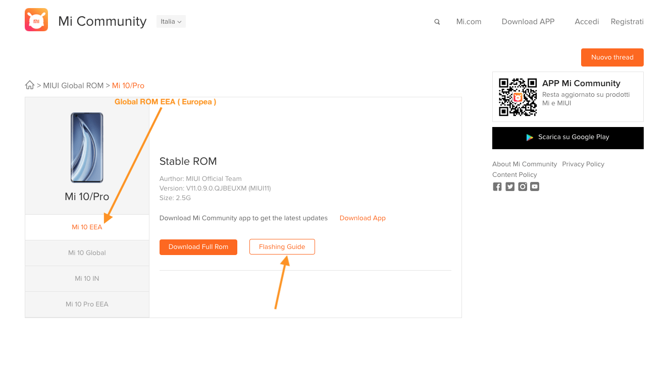Select the Mi 10 Pro EEA tab
The image size is (672, 376).
[x=87, y=304]
